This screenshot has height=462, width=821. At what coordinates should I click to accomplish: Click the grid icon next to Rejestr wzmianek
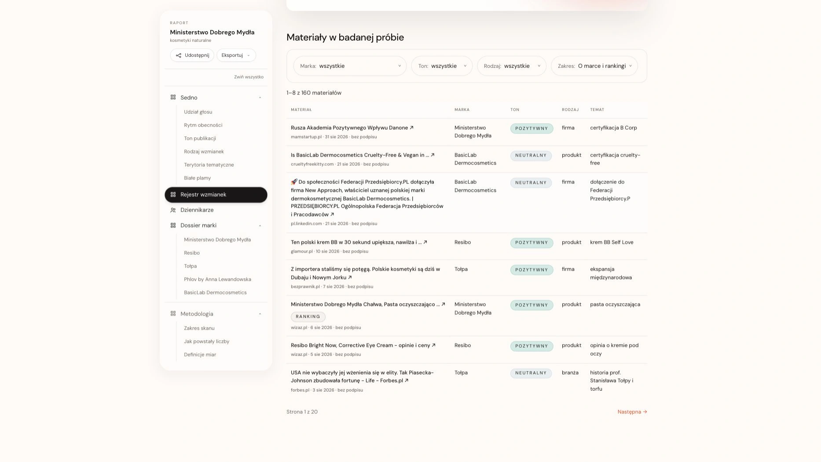pyautogui.click(x=173, y=194)
